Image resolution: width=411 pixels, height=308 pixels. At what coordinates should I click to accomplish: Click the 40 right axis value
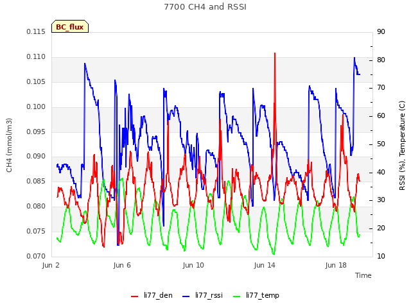381,172
